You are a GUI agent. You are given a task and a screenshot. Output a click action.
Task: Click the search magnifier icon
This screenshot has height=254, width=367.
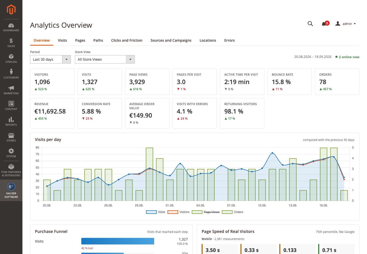(x=310, y=24)
